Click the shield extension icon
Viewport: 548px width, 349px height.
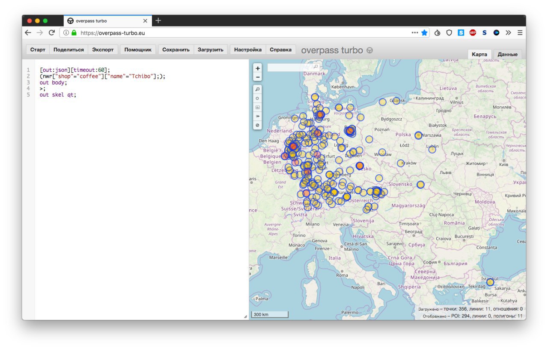[x=449, y=32]
